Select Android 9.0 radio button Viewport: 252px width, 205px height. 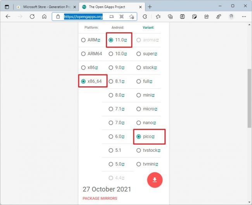pos(111,68)
